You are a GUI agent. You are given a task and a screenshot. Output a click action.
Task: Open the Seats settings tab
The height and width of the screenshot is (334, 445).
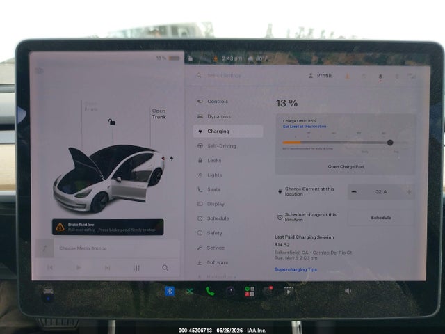tap(209, 189)
